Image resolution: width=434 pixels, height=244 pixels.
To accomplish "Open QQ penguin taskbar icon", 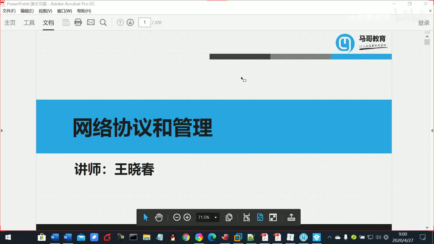I will pos(173,237).
